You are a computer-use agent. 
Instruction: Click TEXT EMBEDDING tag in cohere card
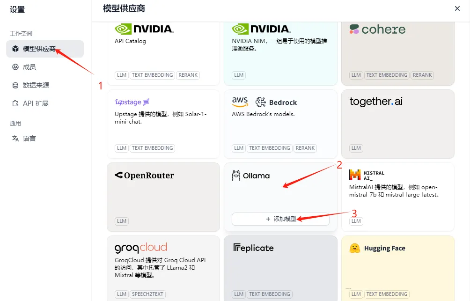(387, 75)
